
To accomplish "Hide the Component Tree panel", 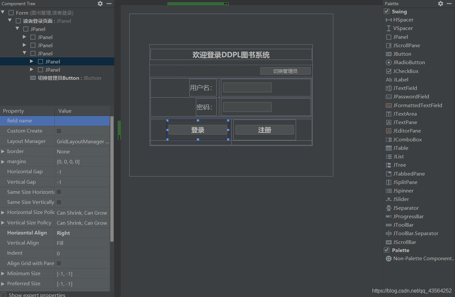I will 109,4.
